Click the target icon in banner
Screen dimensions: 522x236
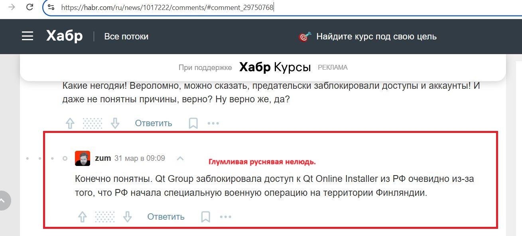(305, 37)
